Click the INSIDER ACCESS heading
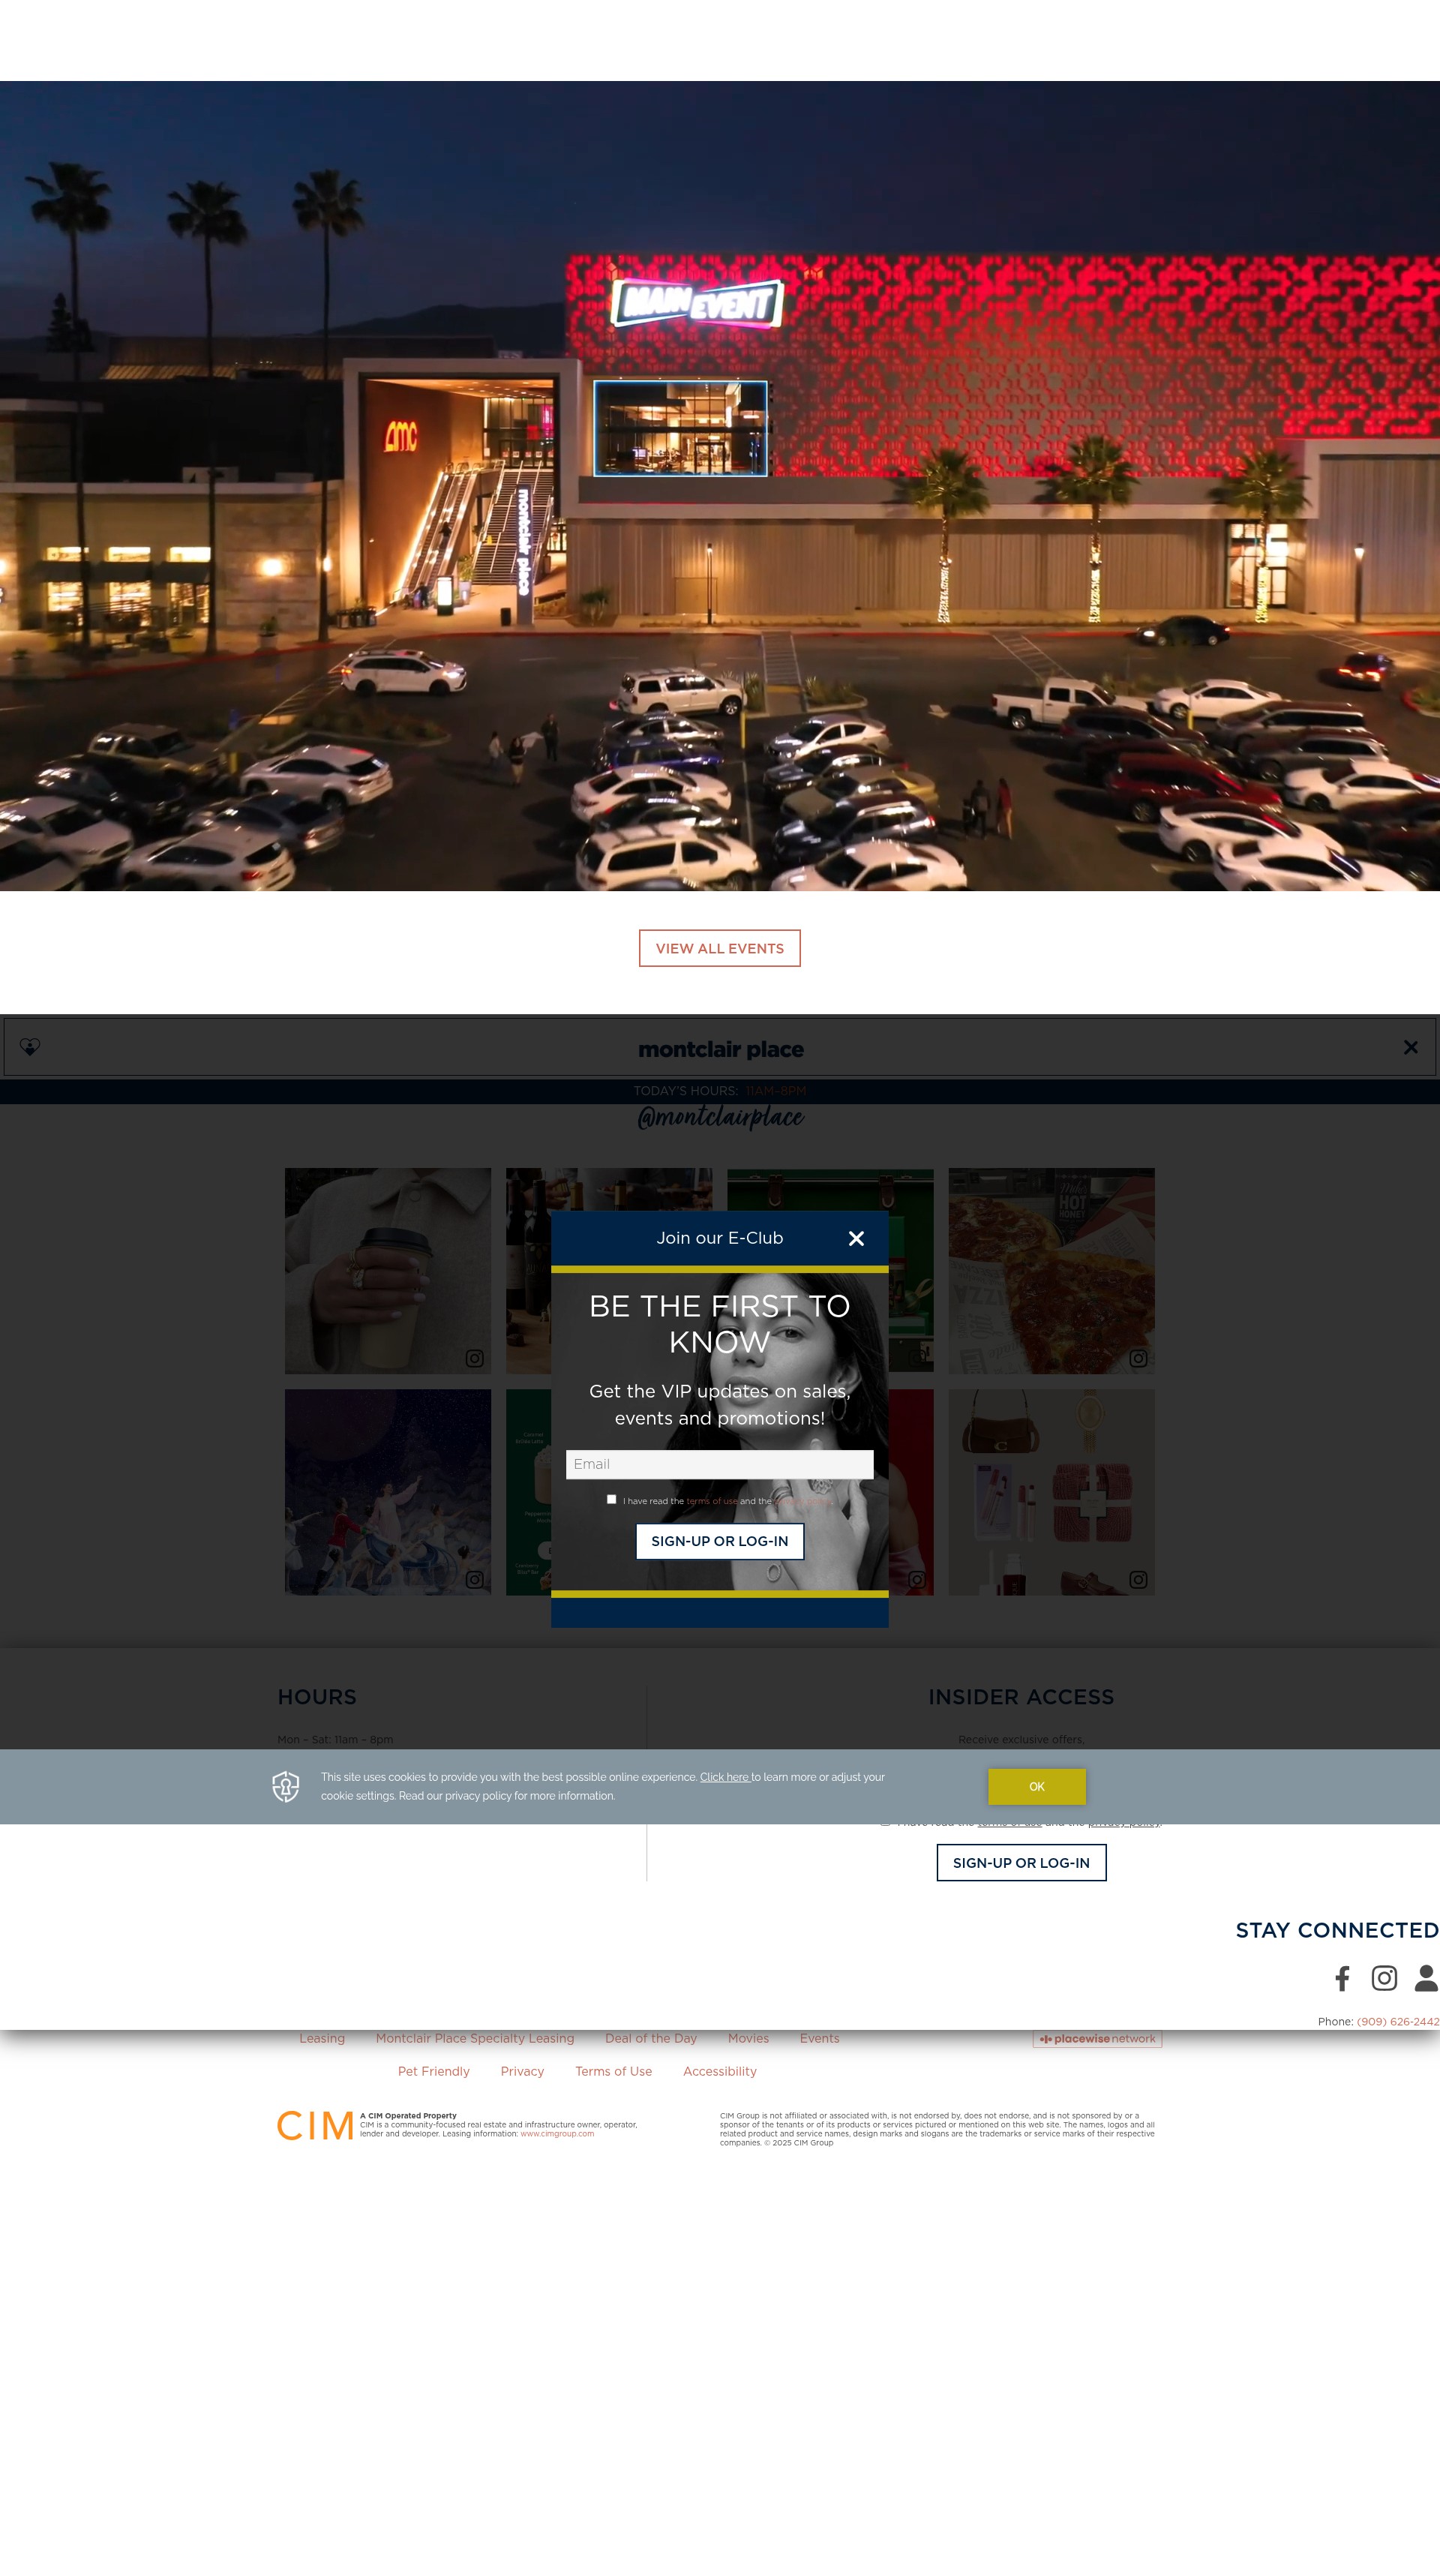This screenshot has width=1440, height=2576. click(1021, 1697)
